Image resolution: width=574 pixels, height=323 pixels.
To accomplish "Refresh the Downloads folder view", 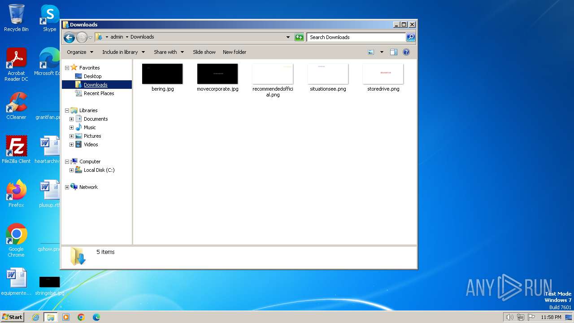I will tap(299, 37).
